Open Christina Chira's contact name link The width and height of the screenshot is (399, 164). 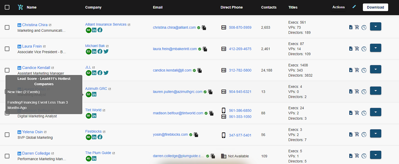(x=35, y=25)
